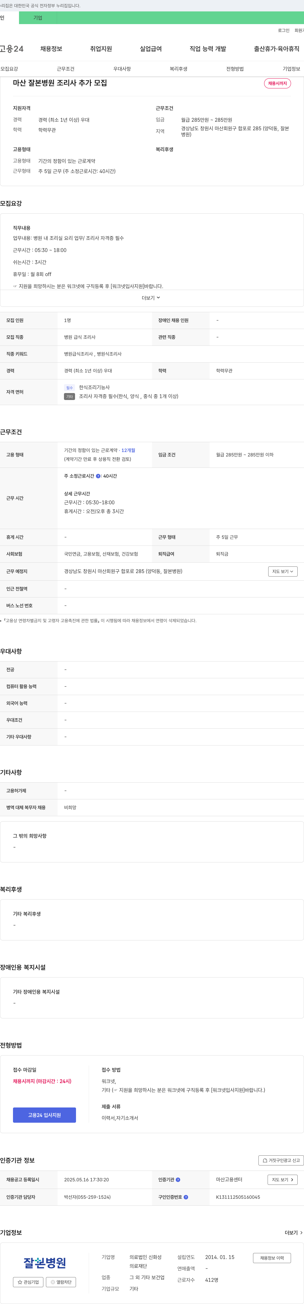The width and height of the screenshot is (304, 1304).
Task: Open the 기업정보 더보기 link
Action: (x=293, y=1233)
